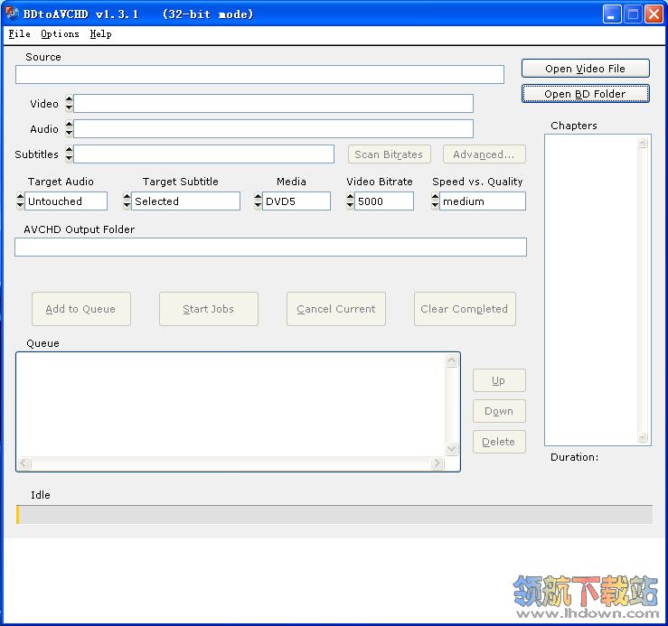Click the Add to Queue button
The image size is (668, 626).
pos(81,309)
